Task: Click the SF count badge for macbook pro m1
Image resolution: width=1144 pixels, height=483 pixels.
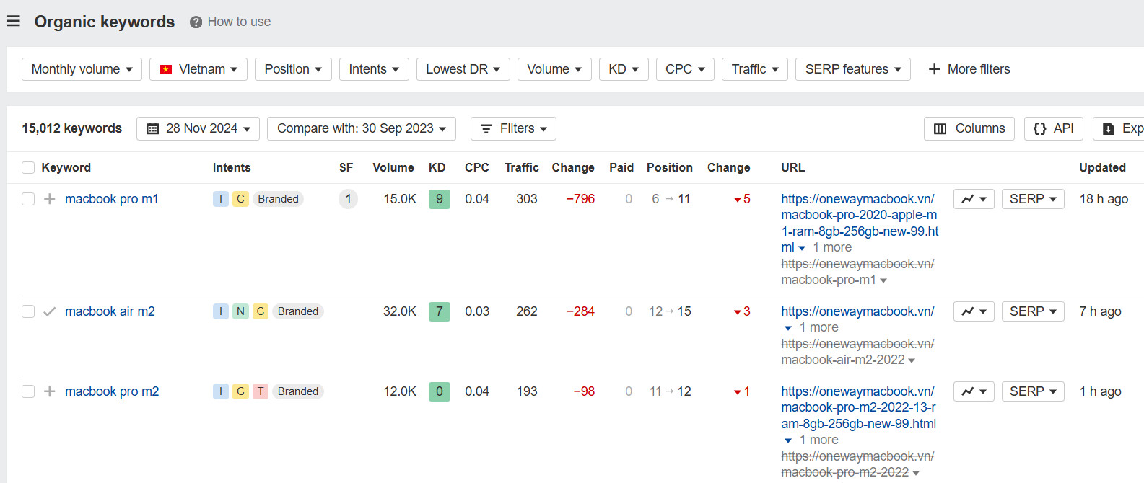Action: (348, 199)
